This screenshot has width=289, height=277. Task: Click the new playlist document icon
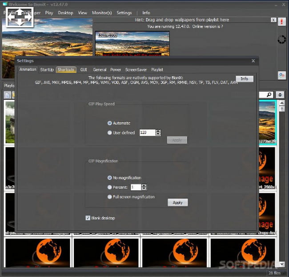click(8, 95)
